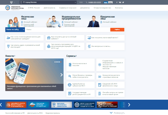The width and height of the screenshot is (168, 115).
Task: Click the 'Калькулятор расчета страховых взносов' icon
Action: [x=99, y=76]
